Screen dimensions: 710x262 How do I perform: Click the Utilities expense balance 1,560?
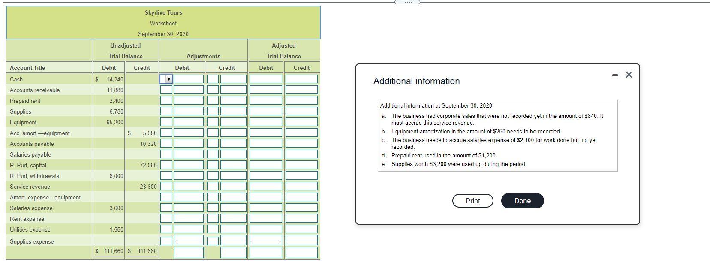116,229
